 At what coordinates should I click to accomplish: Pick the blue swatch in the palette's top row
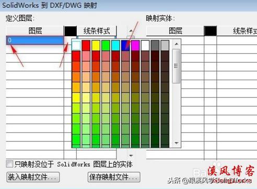(x=125, y=46)
